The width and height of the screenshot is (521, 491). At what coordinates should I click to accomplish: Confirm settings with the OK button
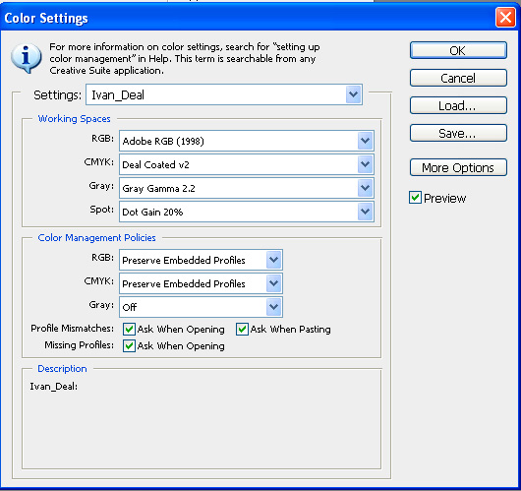(458, 50)
